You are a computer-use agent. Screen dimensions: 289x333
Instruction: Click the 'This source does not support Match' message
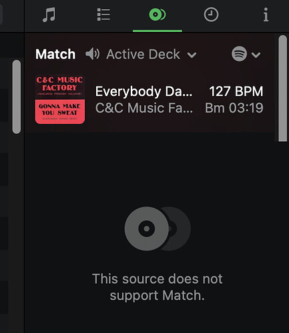coord(158,287)
